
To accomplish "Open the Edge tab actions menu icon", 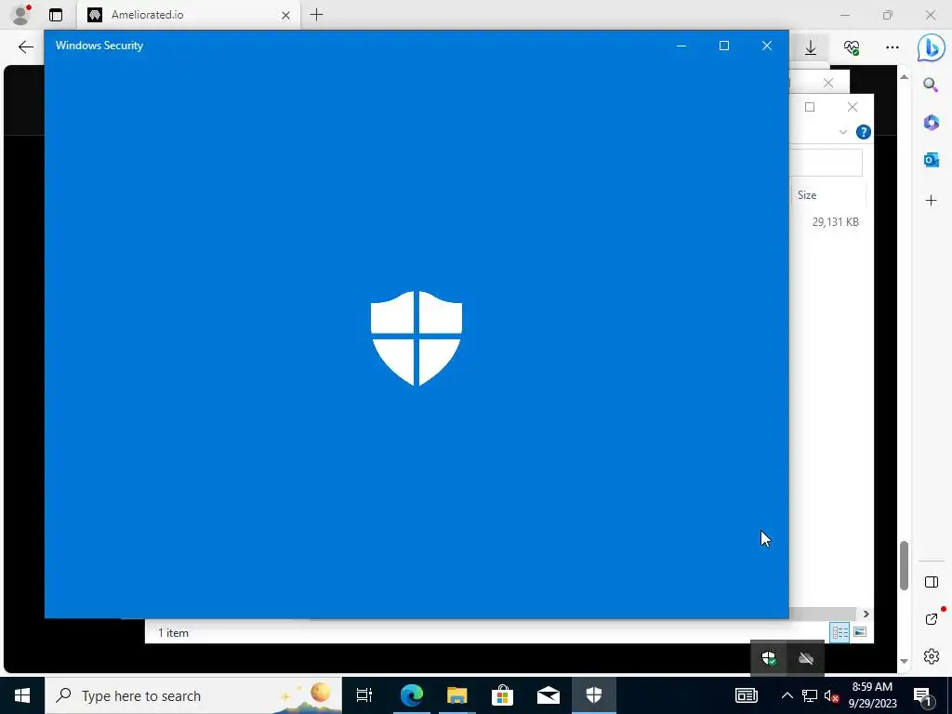I will [55, 15].
